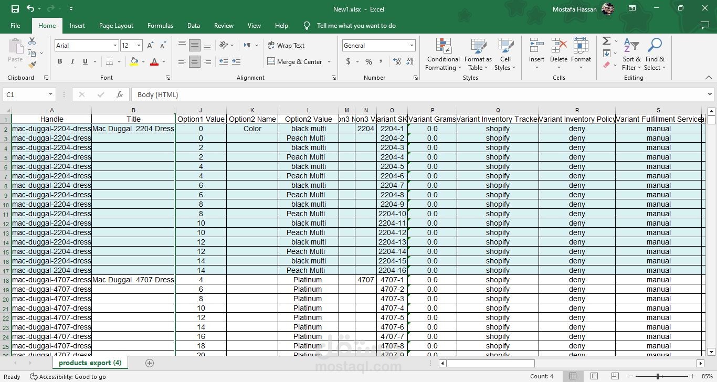Switch to the Page Layout tab

point(116,25)
